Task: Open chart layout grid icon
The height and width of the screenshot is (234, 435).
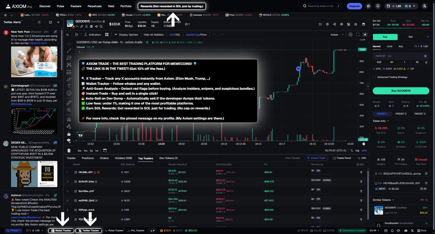Action: [x=107, y=34]
